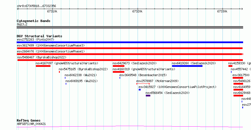Screen dimensions: 251x130
Task: Click the red esv2664076 variant bar
Action: click(x=130, y=54)
